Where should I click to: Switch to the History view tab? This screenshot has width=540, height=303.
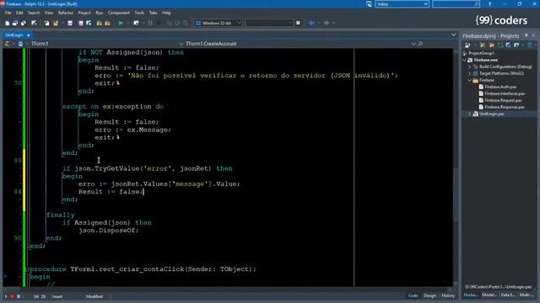tap(448, 295)
